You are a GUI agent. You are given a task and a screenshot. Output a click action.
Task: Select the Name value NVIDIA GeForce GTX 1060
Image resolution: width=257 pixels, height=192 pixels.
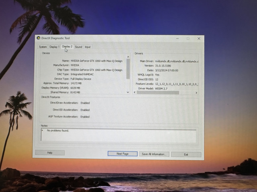(96, 61)
